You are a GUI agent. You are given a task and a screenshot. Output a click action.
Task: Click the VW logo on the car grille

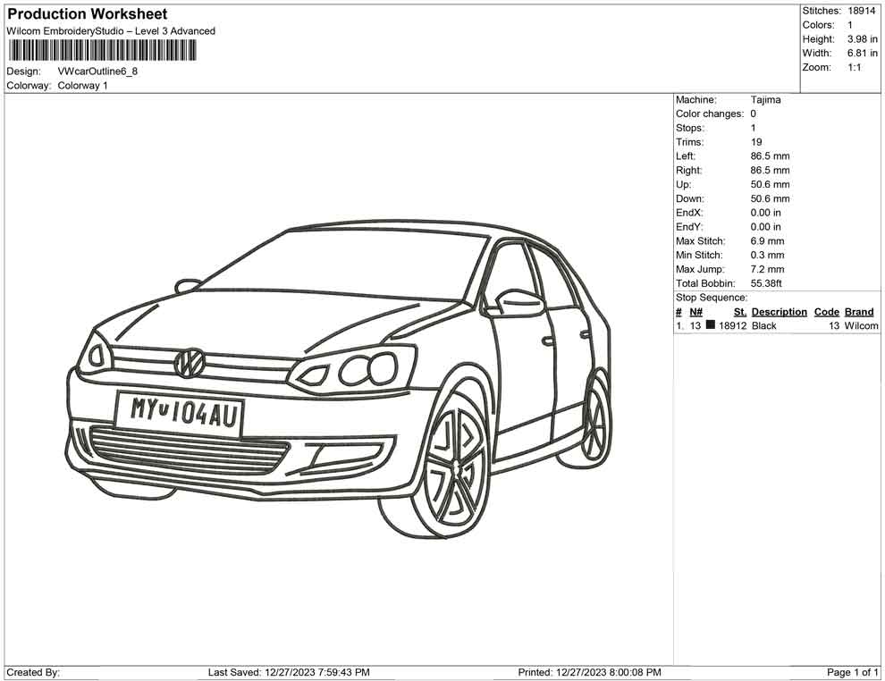pos(190,362)
